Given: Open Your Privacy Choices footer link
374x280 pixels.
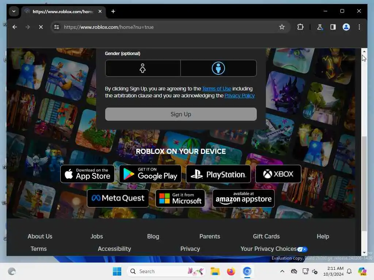Looking at the screenshot, I should tap(268, 249).
